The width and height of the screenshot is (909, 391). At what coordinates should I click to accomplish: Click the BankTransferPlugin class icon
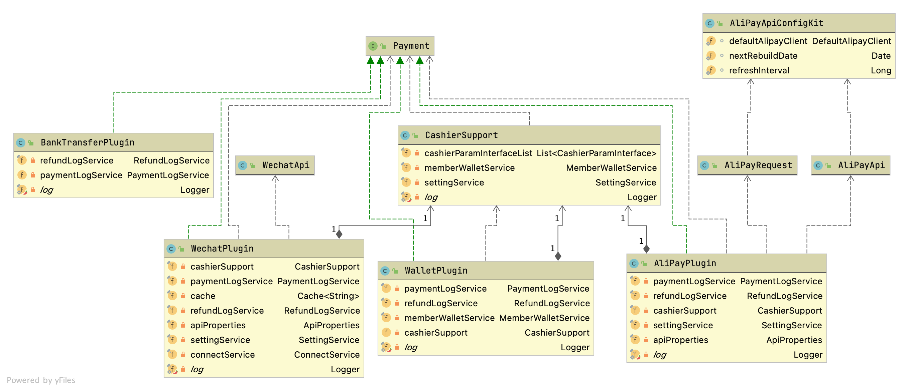(x=20, y=143)
